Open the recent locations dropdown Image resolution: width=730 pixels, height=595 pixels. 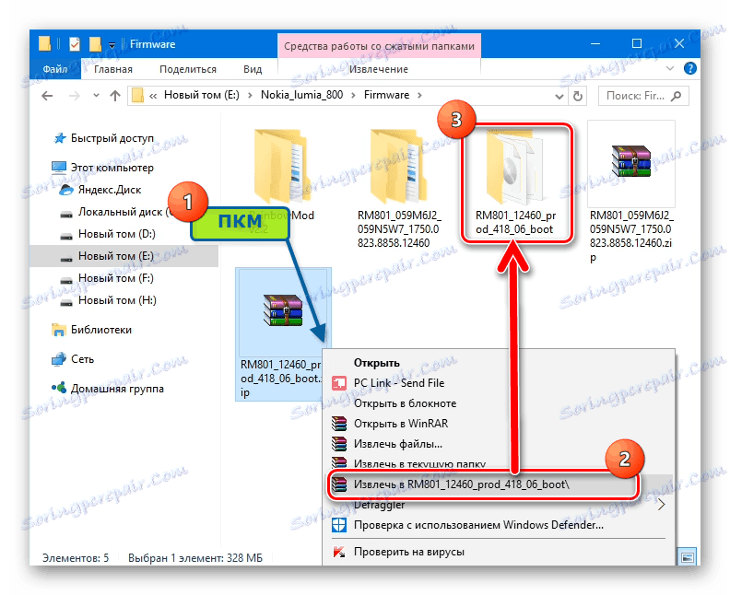click(x=96, y=96)
